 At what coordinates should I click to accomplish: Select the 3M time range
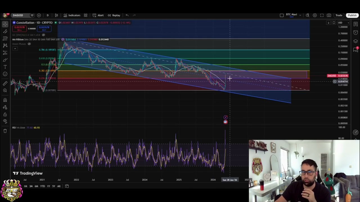[31, 186]
